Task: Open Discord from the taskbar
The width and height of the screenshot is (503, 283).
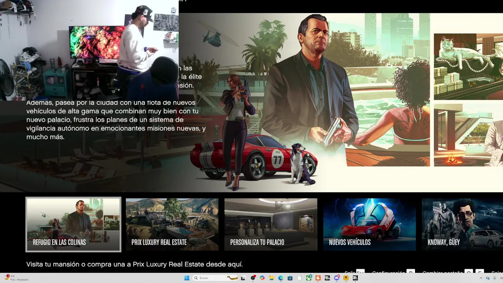Action: tap(337, 278)
